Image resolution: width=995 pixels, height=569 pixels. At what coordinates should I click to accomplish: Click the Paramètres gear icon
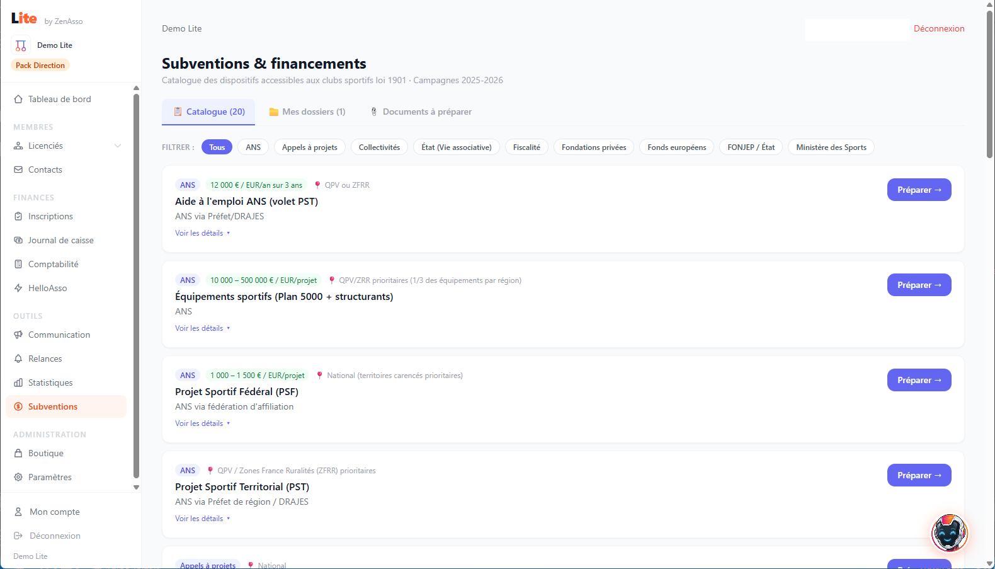click(18, 477)
